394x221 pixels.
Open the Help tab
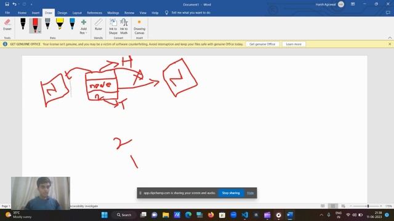(155, 12)
